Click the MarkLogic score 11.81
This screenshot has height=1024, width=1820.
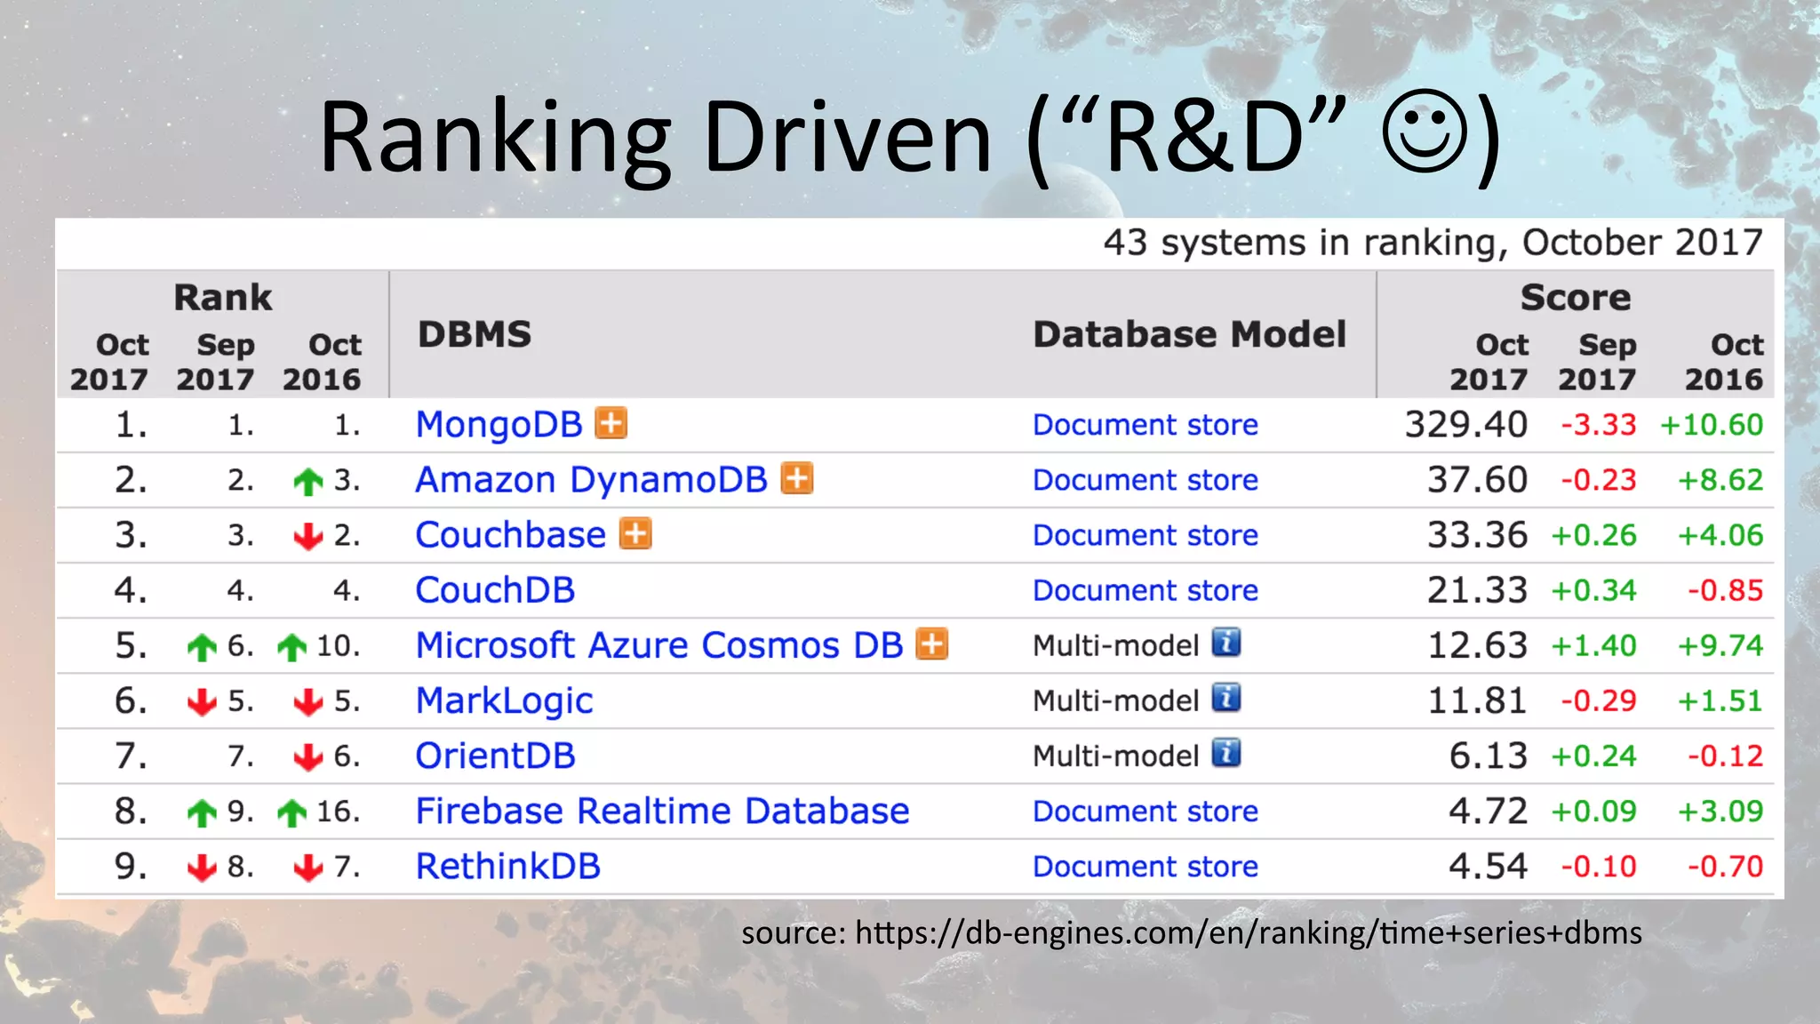click(1478, 700)
